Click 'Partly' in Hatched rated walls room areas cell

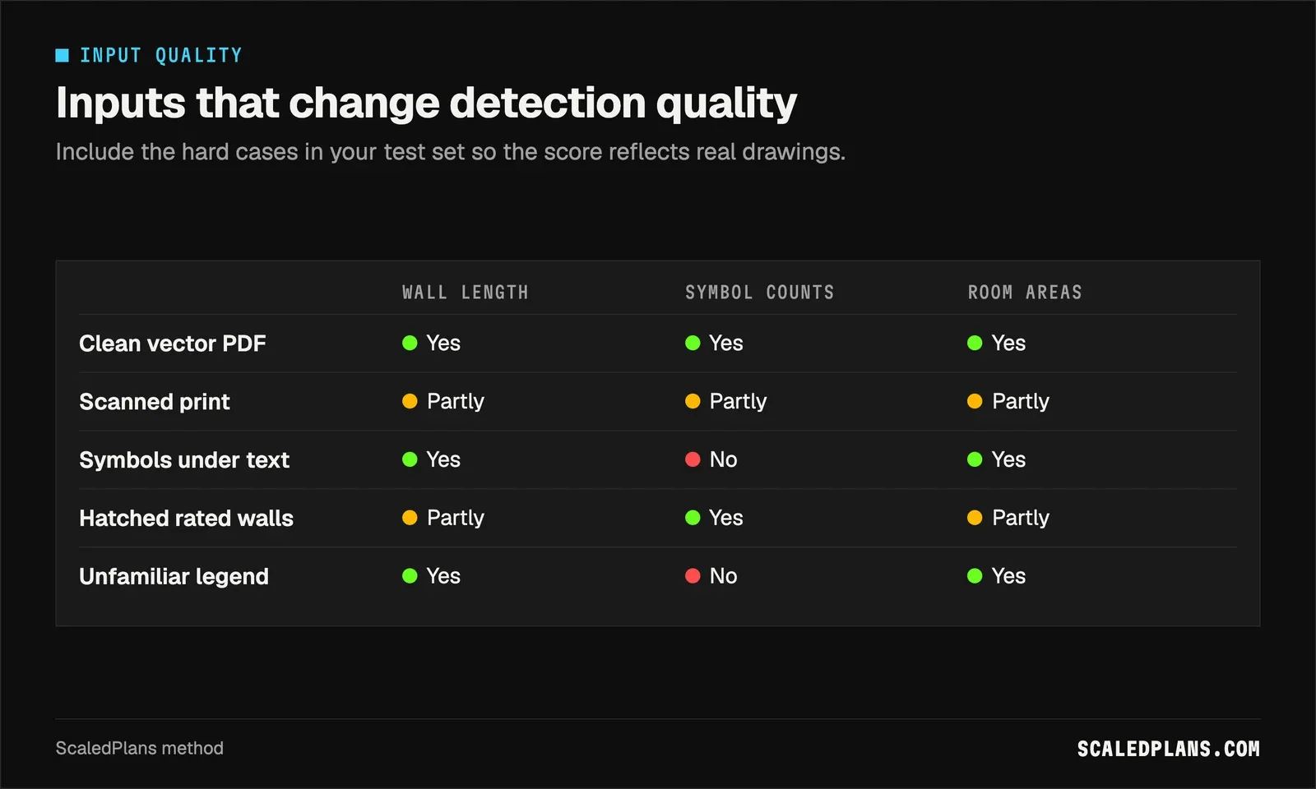[x=1021, y=519]
